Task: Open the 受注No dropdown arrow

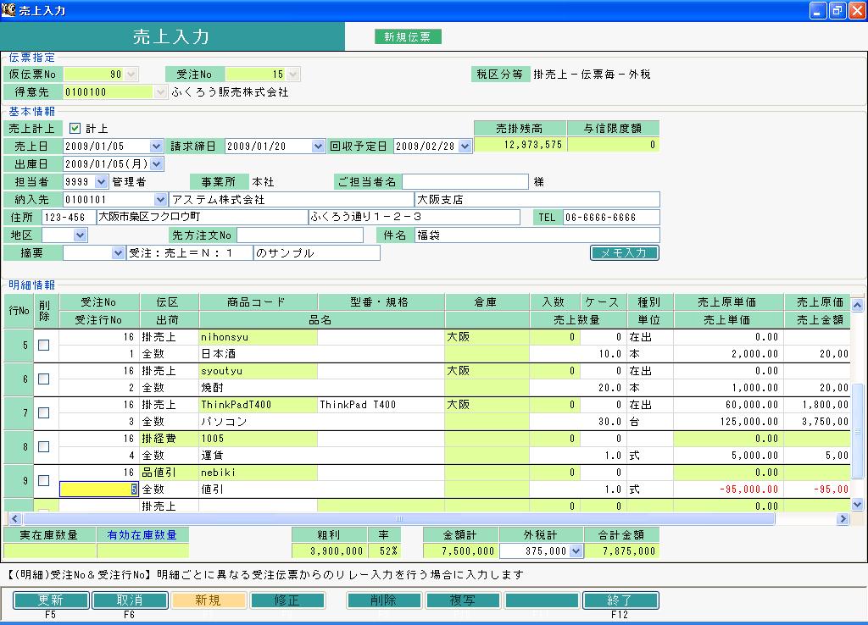Action: point(292,75)
